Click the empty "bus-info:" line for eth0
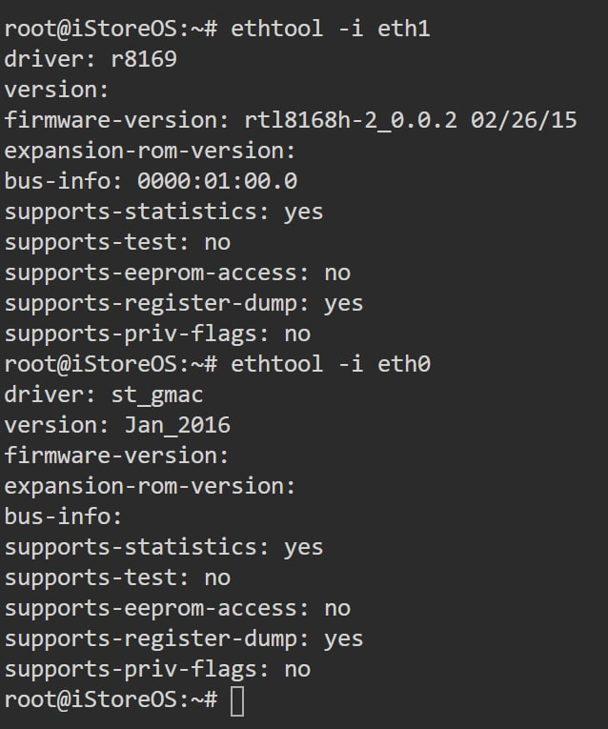The height and width of the screenshot is (729, 608). coord(64,516)
